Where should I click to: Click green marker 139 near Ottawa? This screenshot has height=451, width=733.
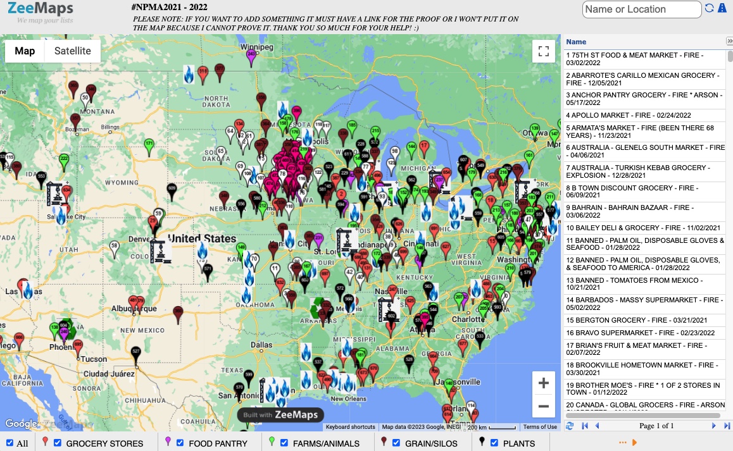(x=535, y=132)
